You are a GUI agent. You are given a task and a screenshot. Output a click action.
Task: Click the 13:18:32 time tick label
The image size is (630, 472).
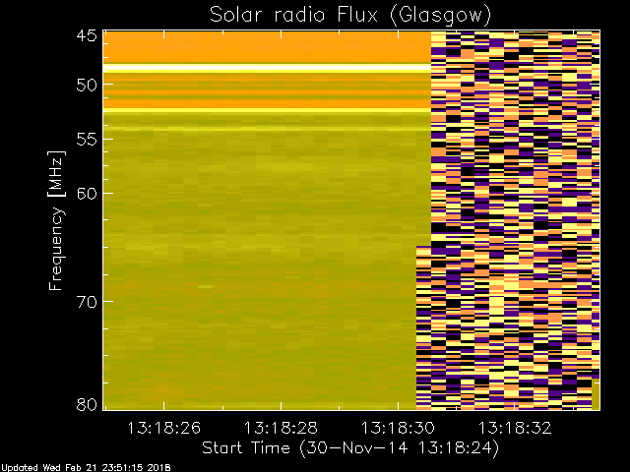click(515, 428)
